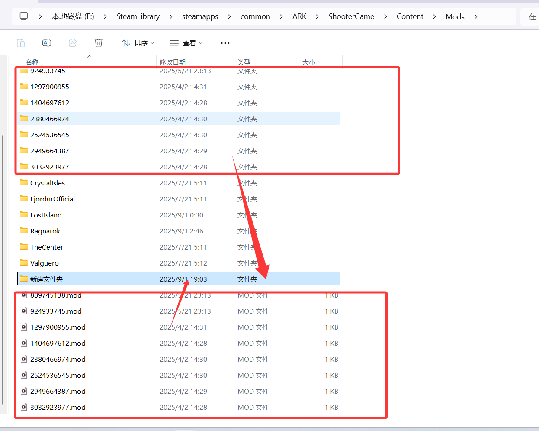Click the Rename icon in toolbar

point(47,43)
